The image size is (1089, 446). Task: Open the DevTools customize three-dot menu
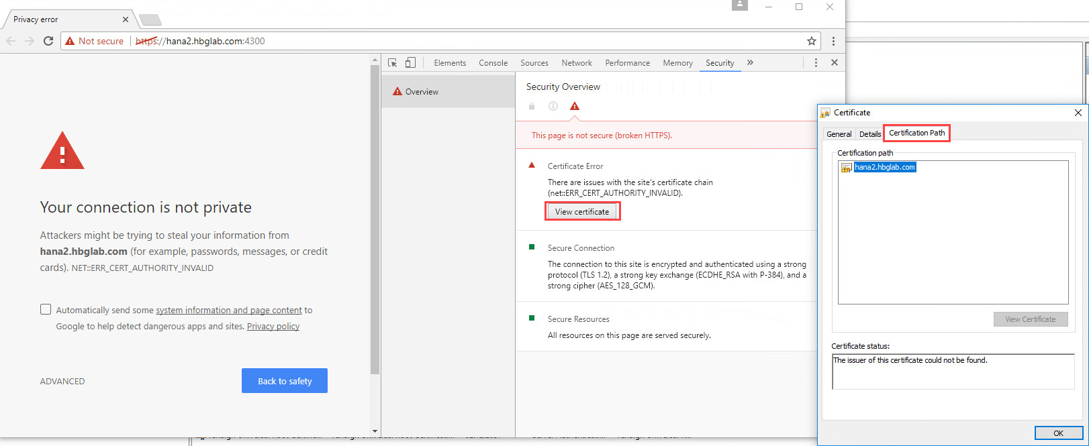[x=816, y=62]
